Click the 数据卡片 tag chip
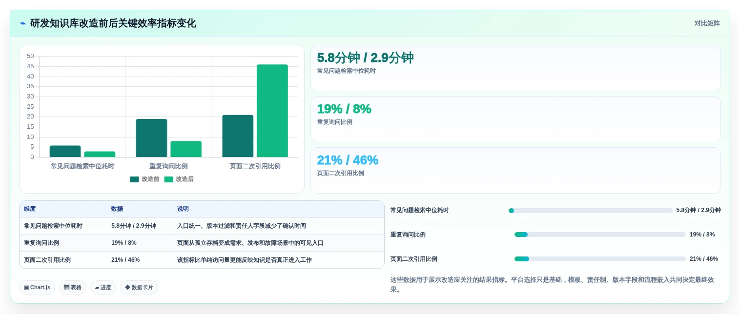The image size is (740, 314). (139, 288)
